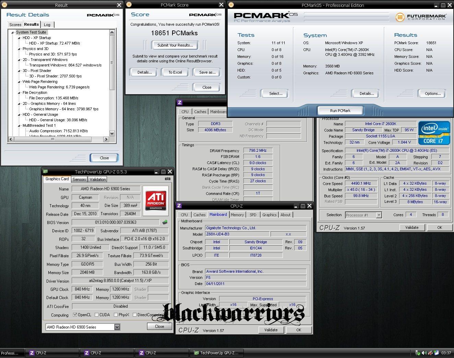This screenshot has height=358, width=454.
Task: Click the PCMark Score window title icon
Action: (x=129, y=5)
